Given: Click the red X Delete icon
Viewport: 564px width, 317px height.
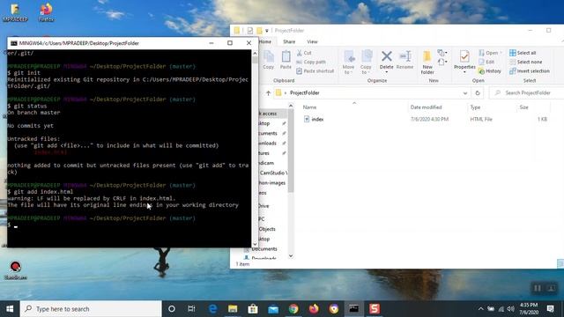Looking at the screenshot, I should click(x=387, y=56).
